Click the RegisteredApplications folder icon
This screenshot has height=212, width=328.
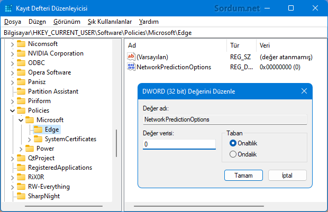tap(21, 168)
